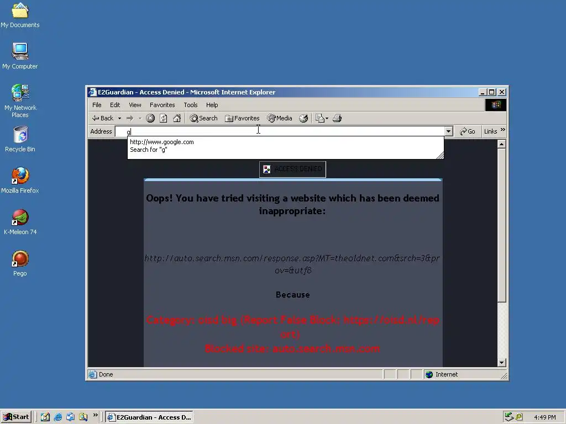Select the Recycle Bin icon
The width and height of the screenshot is (566, 424).
[20, 139]
